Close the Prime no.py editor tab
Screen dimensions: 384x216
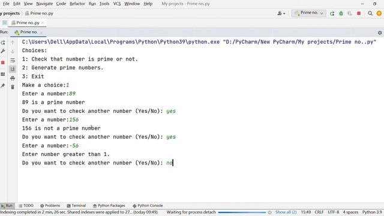pyautogui.click(x=43, y=23)
